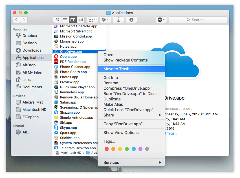Open the action gear dropdown menu

[x=105, y=19]
